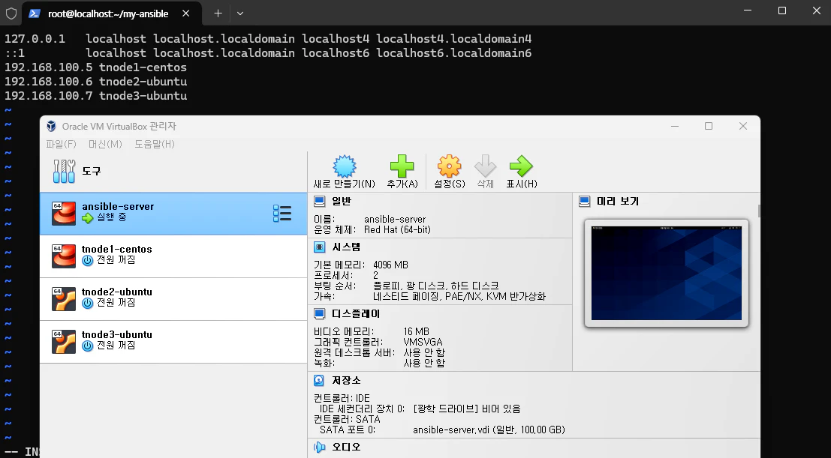Open ansible-server machine menu list icon

click(x=282, y=214)
